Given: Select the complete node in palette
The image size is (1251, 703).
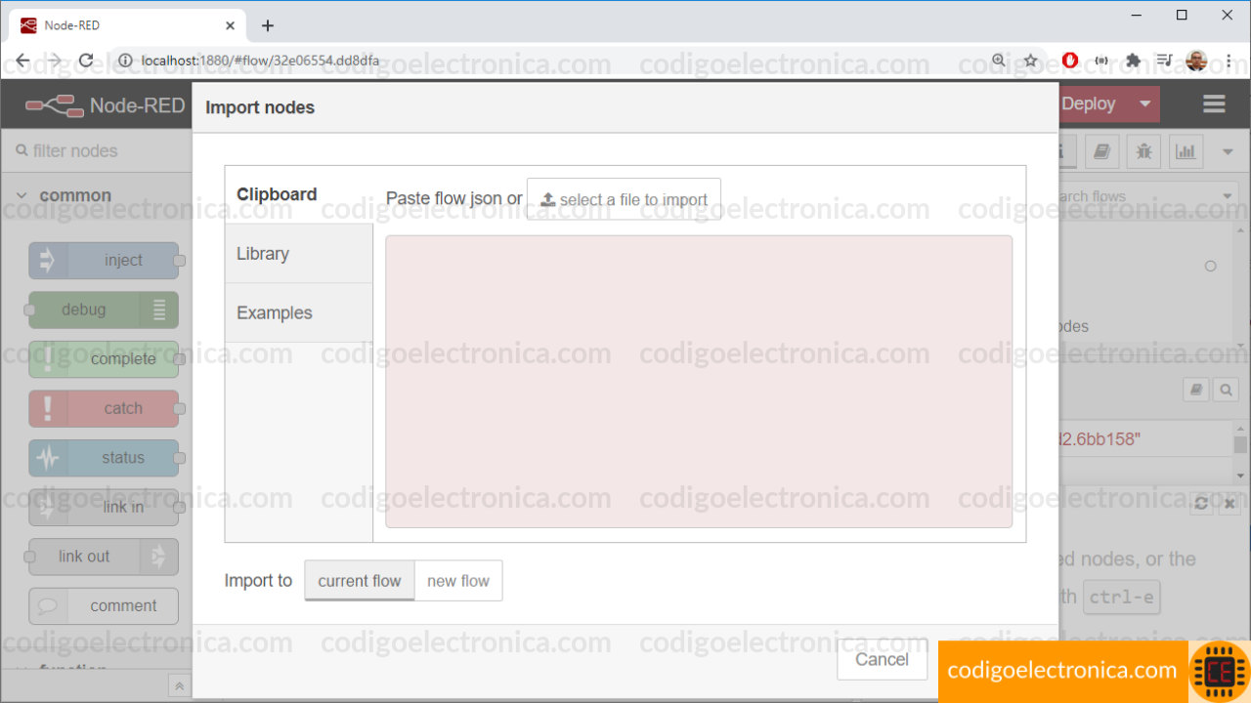Looking at the screenshot, I should pos(104,359).
